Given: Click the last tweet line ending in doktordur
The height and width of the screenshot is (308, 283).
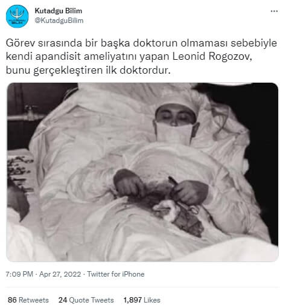Looking at the screenshot, I should point(88,70).
